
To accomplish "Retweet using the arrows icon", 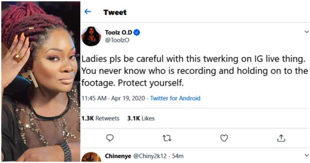I will tap(167, 138).
